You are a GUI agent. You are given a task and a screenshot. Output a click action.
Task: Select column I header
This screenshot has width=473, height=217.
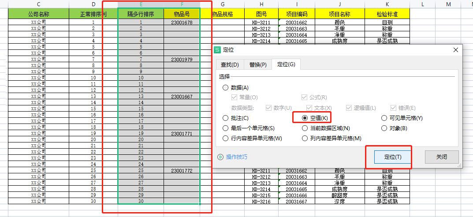(x=297, y=4)
